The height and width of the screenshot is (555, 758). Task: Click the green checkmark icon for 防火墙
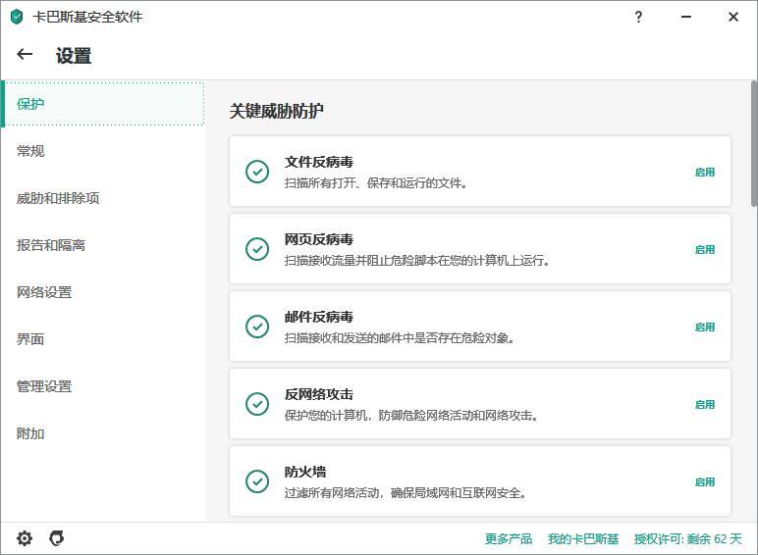(x=257, y=481)
